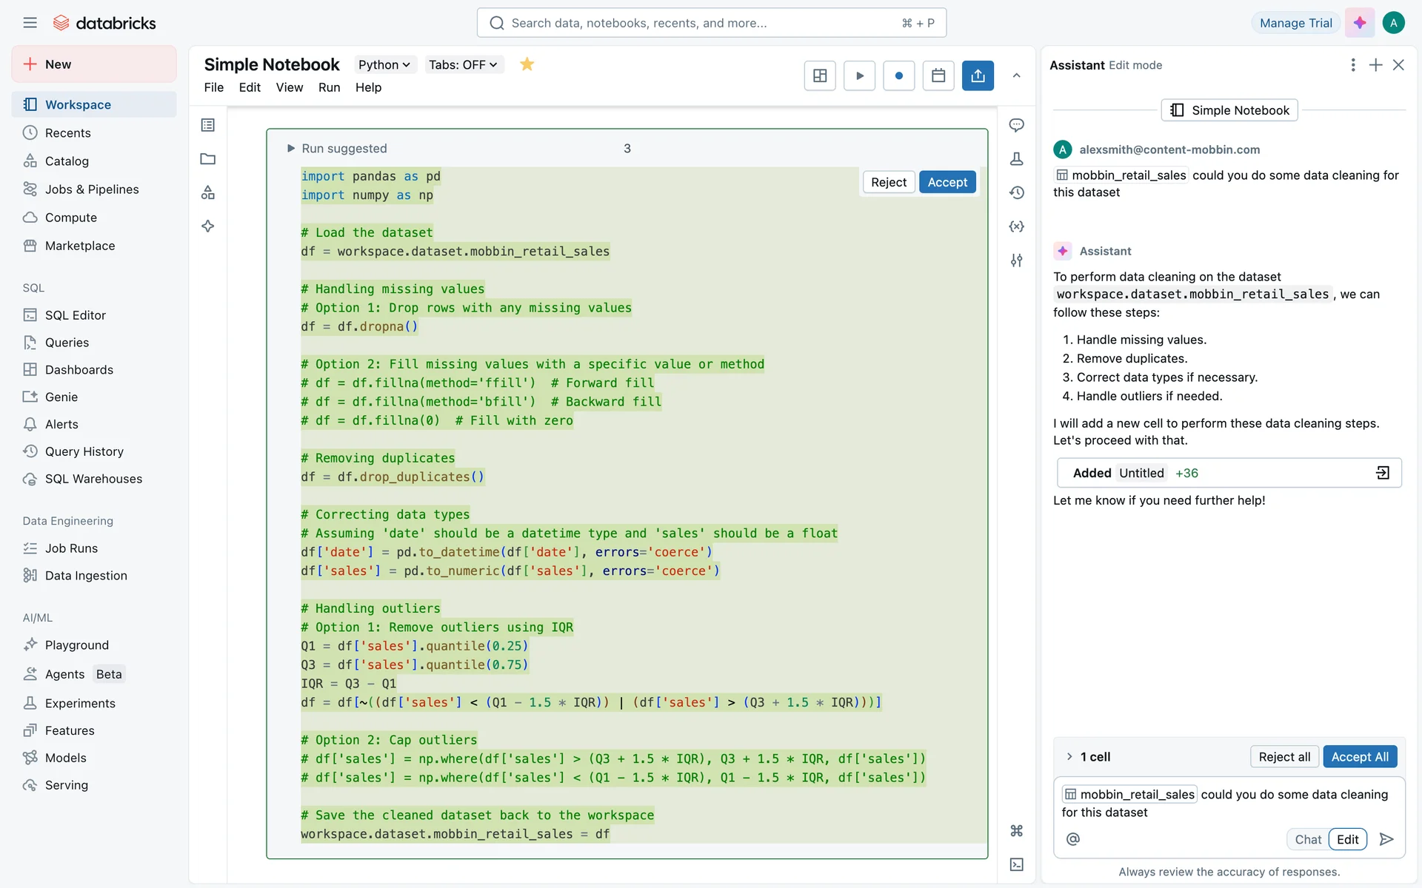Open the MLflow experiments flask icon
The image size is (1422, 888).
click(x=1016, y=159)
